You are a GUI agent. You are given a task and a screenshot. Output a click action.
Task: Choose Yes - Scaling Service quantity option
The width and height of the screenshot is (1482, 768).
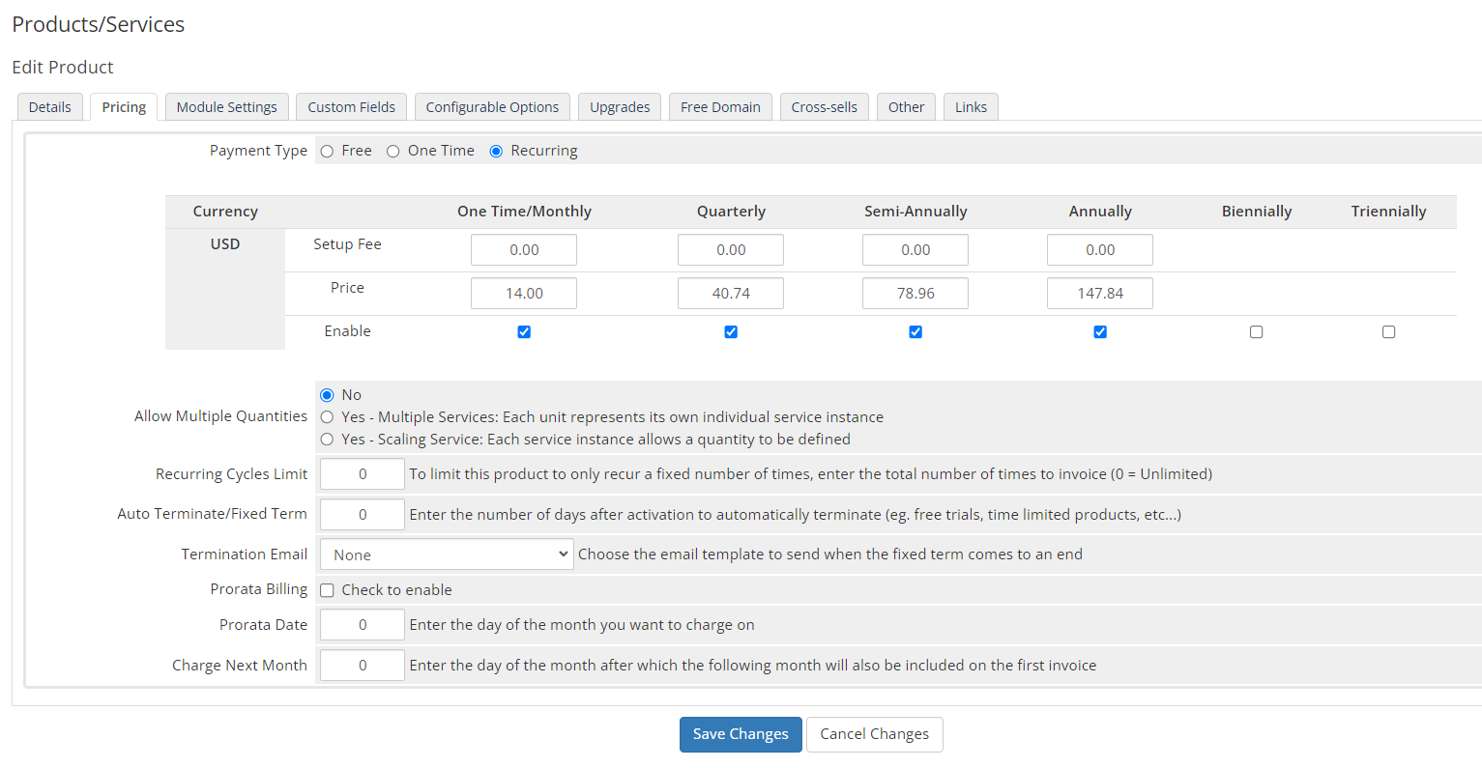pyautogui.click(x=328, y=440)
